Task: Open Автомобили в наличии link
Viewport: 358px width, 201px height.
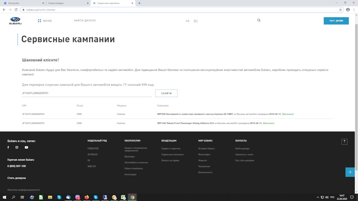Action: (136, 163)
